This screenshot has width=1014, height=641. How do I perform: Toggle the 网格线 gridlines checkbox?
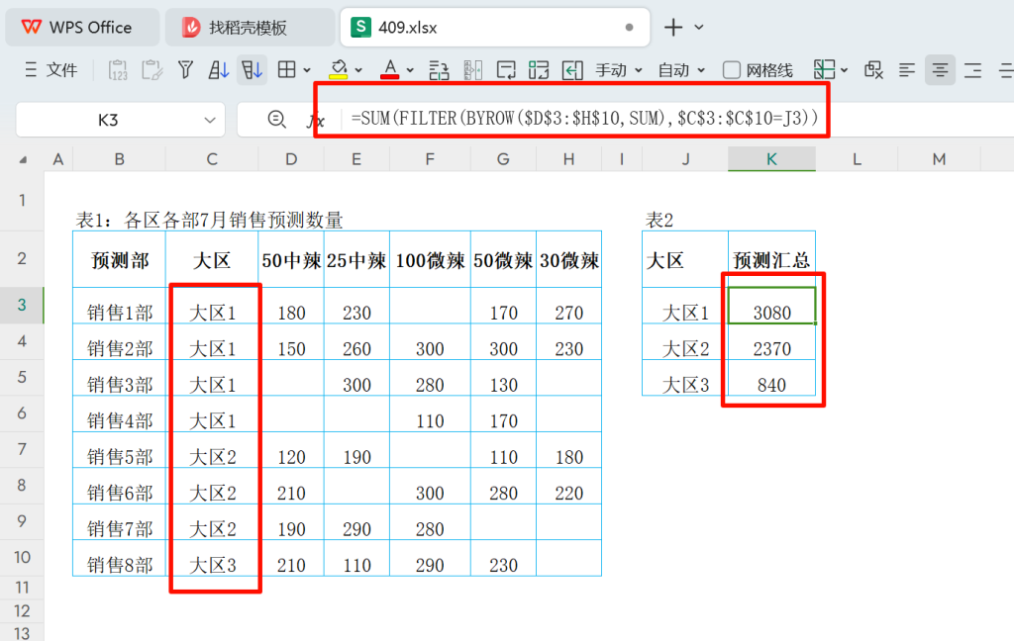point(731,70)
